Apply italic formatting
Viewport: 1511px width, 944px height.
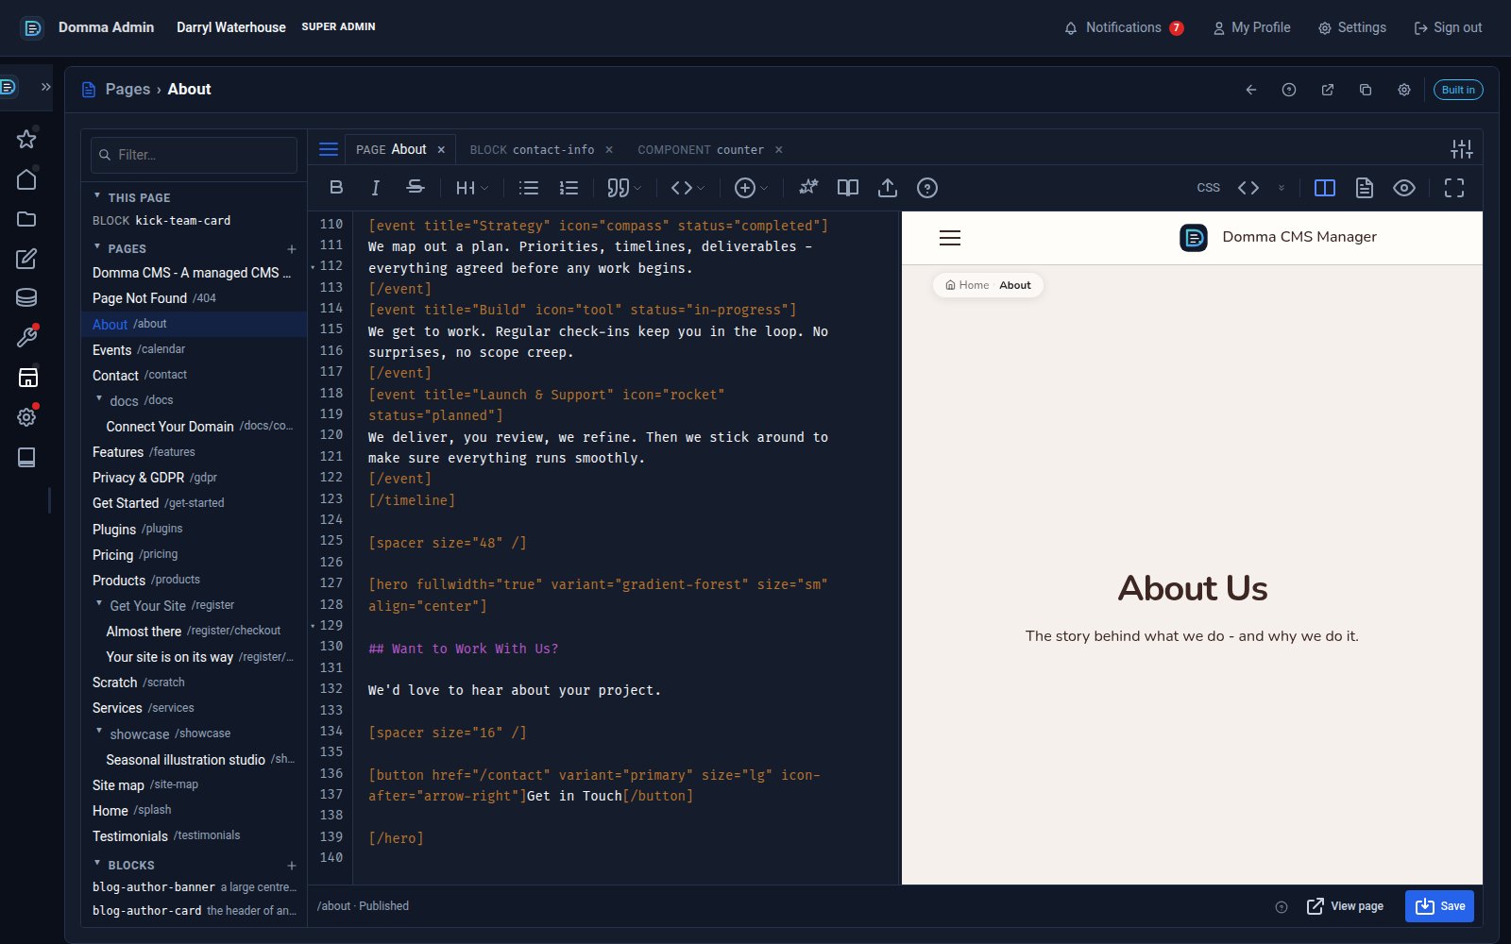375,188
